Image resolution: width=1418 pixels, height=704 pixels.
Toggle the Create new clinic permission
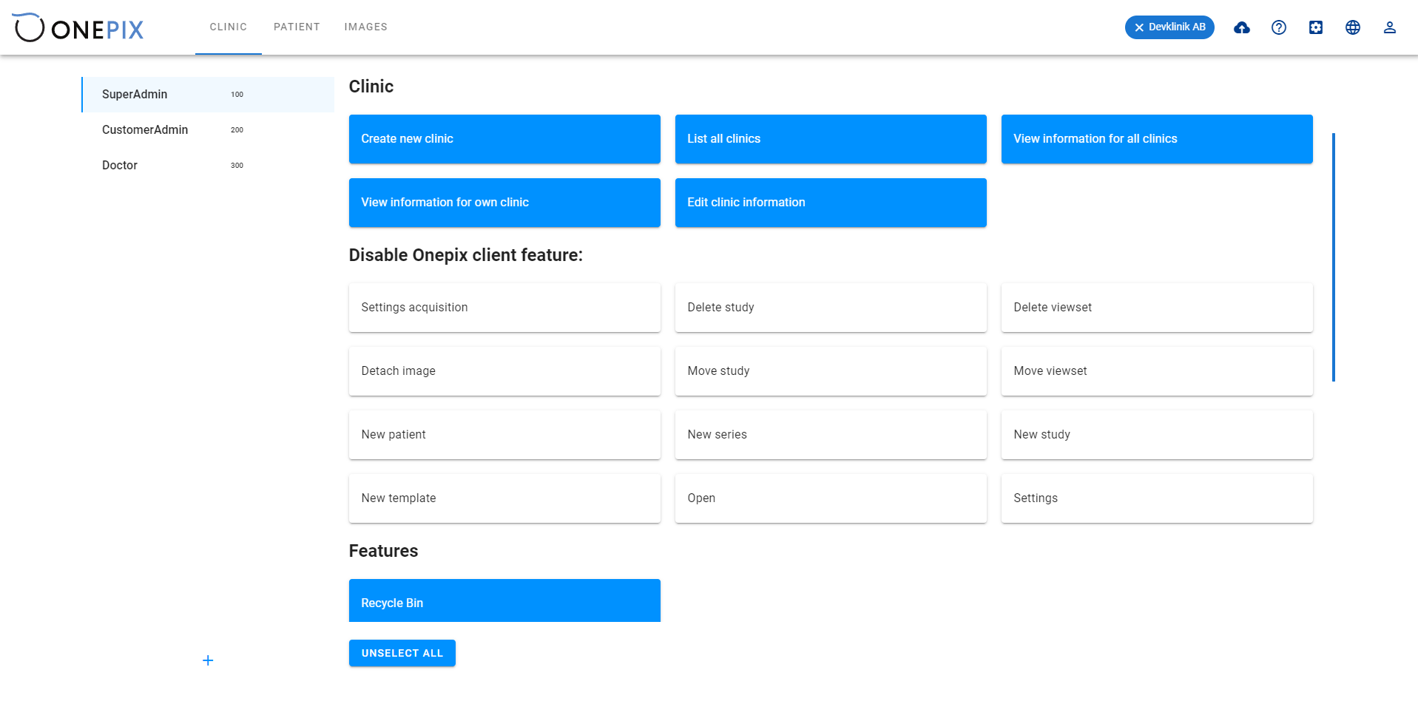[x=504, y=139]
